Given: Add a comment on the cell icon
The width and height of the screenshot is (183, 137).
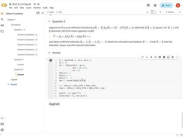Looking at the screenshot, I should [x=160, y=57].
